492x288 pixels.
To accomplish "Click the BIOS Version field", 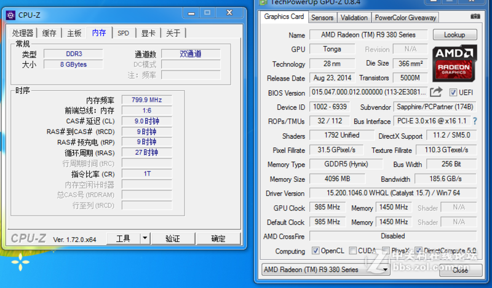I will [x=368, y=92].
